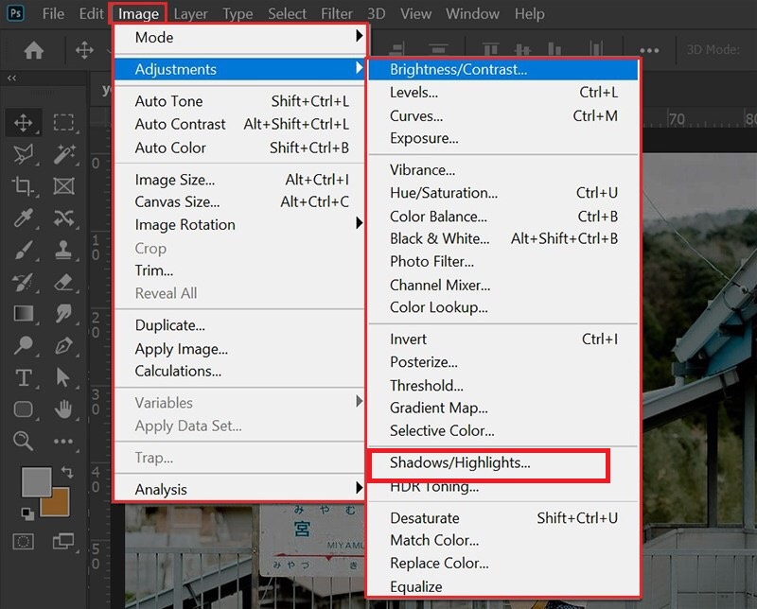The width and height of the screenshot is (757, 609).
Task: Open the options bar three-dots overflow
Action: tap(649, 50)
